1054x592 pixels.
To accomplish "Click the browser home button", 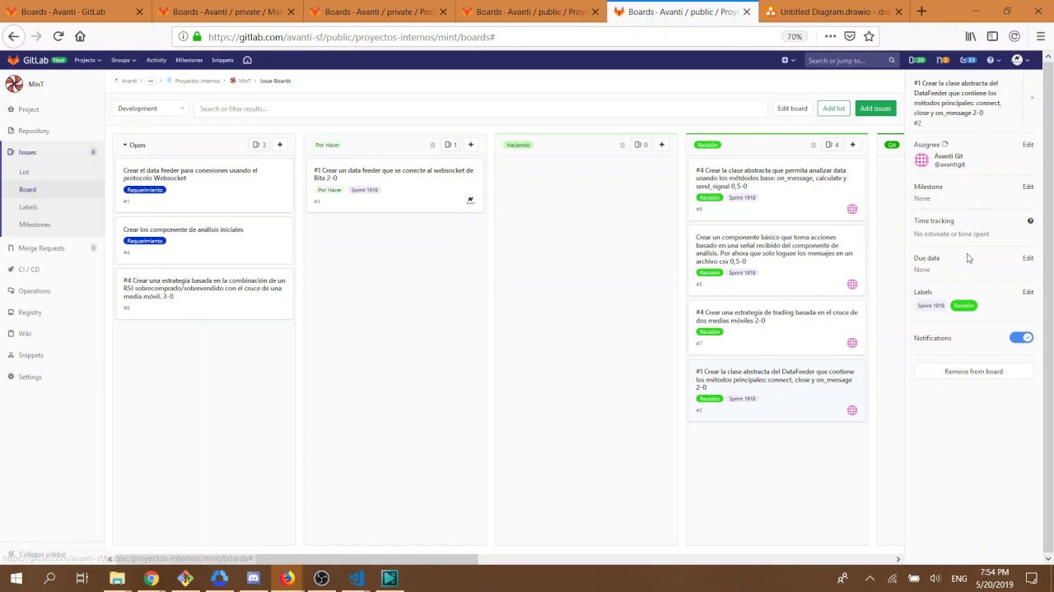I will tap(80, 36).
